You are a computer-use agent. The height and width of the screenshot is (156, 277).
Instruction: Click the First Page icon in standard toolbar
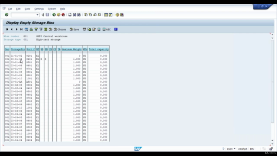[86, 15]
